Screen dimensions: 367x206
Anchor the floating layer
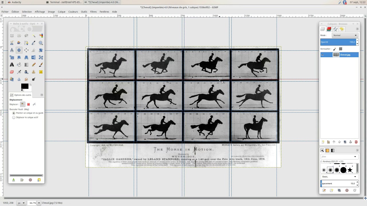coord(350,142)
